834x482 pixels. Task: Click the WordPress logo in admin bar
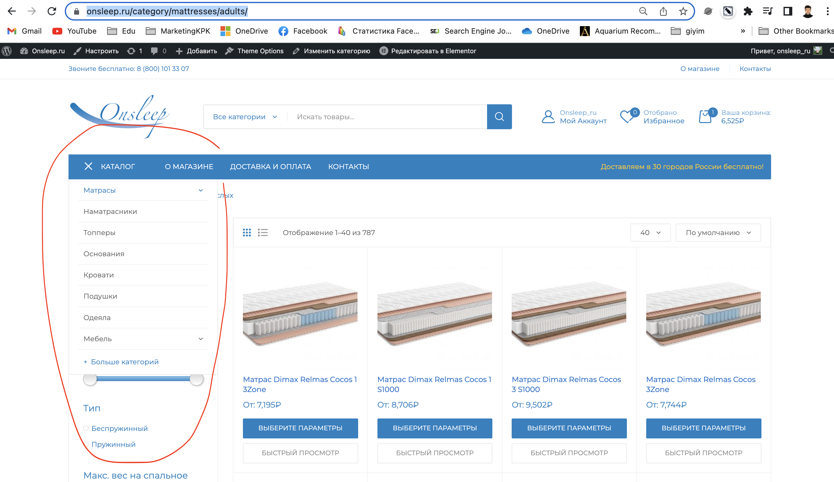(7, 51)
